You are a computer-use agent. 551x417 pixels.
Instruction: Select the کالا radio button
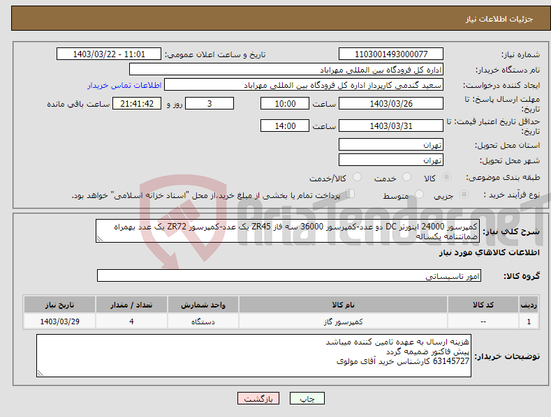(x=447, y=177)
